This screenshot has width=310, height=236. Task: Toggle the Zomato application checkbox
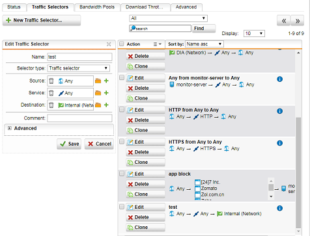pyautogui.click(x=197, y=189)
